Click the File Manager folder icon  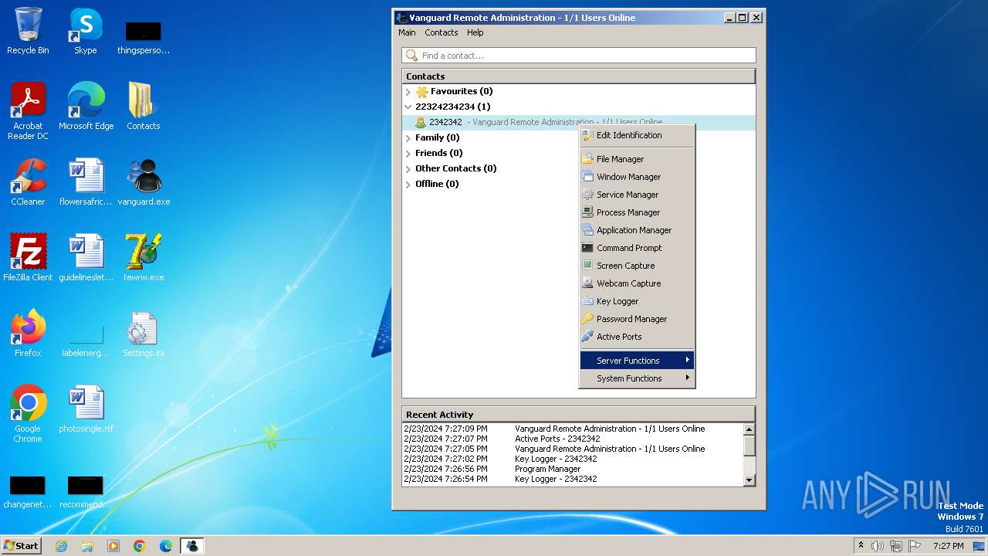pos(587,159)
